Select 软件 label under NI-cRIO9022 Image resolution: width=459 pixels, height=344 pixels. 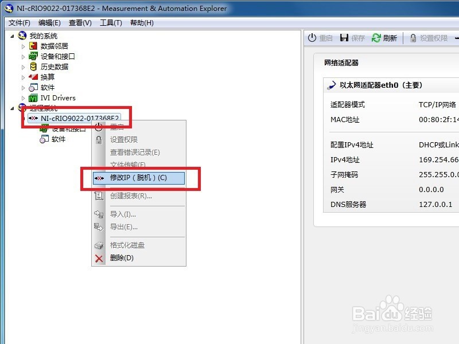click(x=59, y=139)
